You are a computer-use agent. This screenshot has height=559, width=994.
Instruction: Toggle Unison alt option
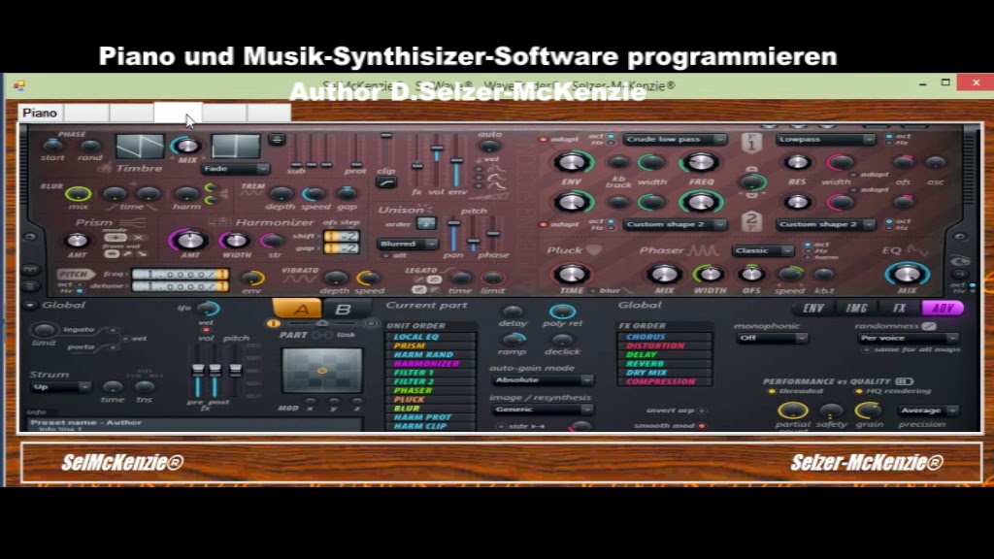[x=386, y=255]
